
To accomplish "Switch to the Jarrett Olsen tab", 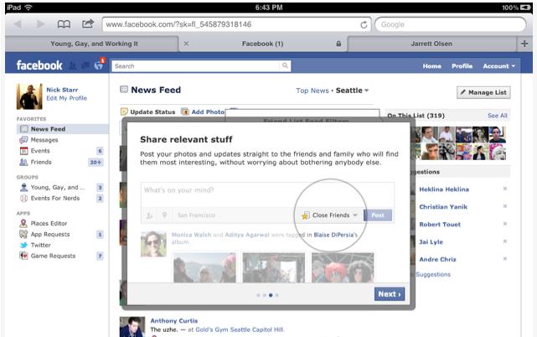I will pos(431,44).
